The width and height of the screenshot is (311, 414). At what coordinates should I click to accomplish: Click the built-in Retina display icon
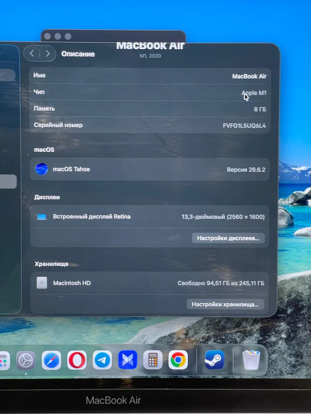coord(41,217)
